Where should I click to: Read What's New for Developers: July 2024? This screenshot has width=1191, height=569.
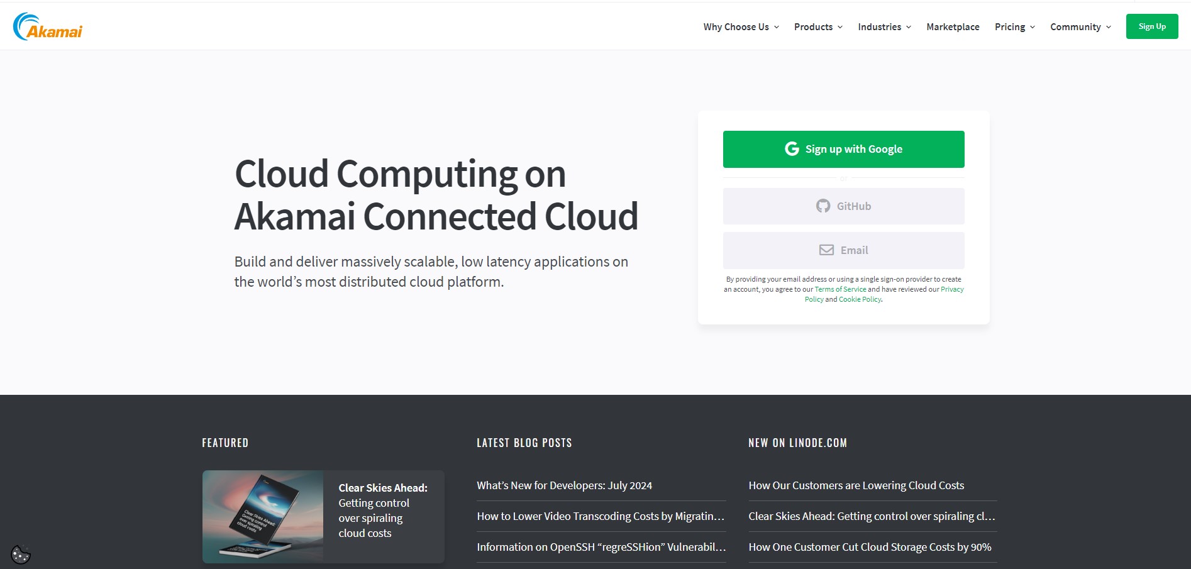coord(564,485)
